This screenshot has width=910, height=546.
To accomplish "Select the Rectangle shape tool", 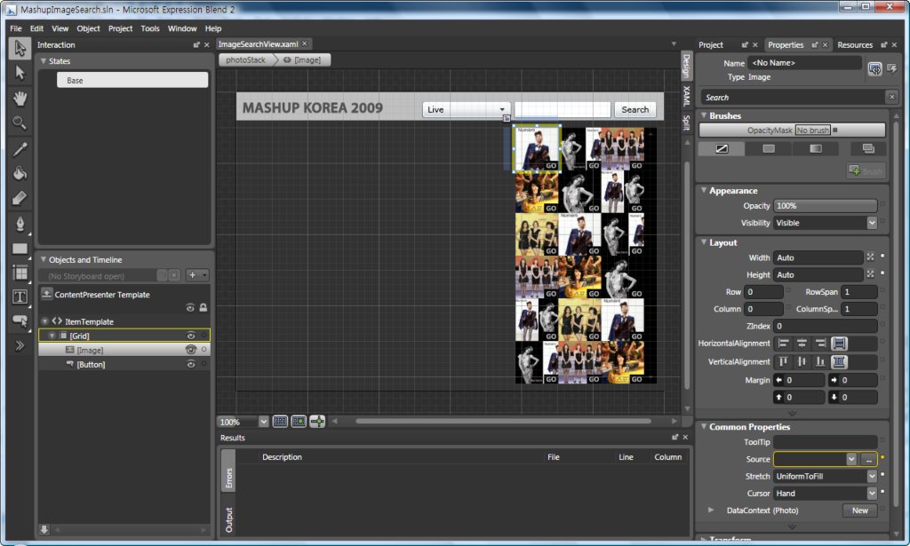I will (20, 249).
